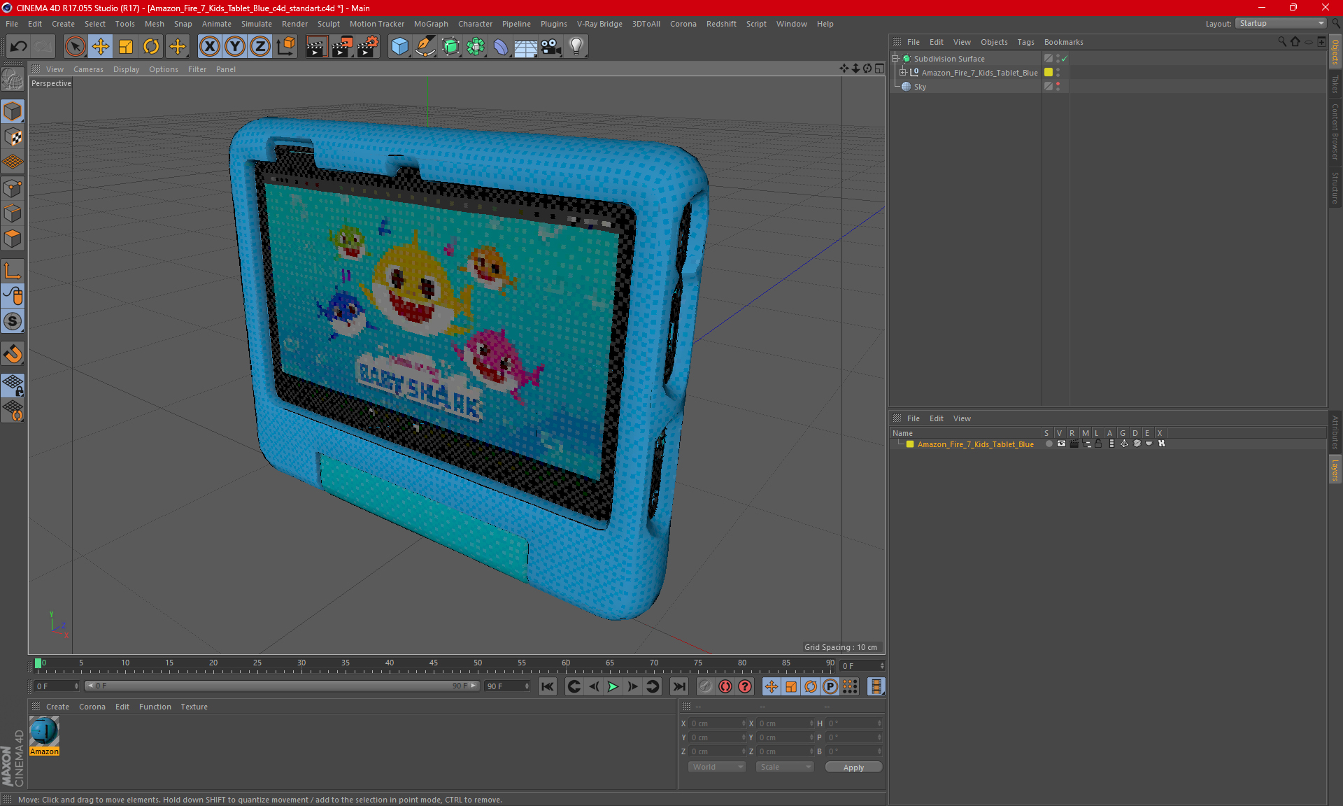This screenshot has height=806, width=1343.
Task: Record active objects keyframe
Action: [x=706, y=687]
